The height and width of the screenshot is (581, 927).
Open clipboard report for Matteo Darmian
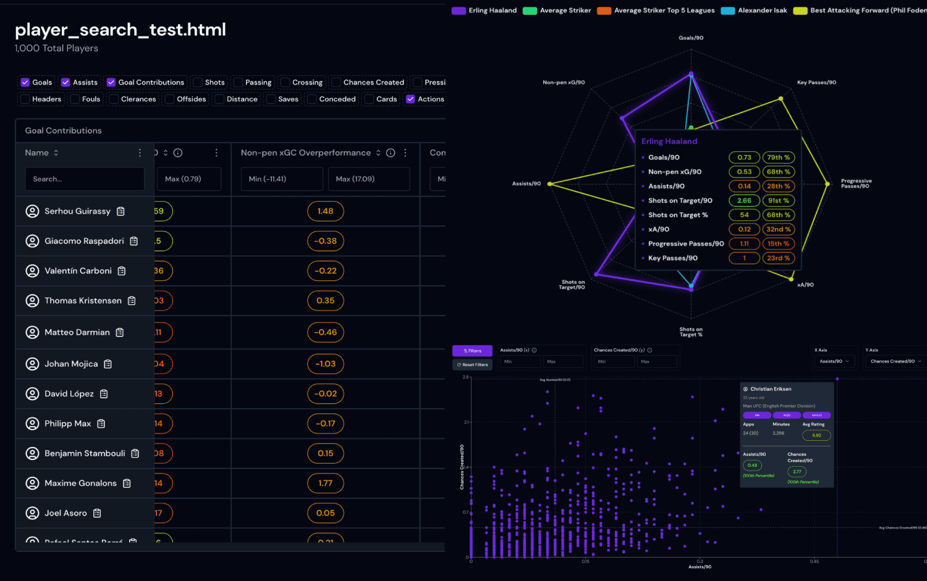pos(120,332)
